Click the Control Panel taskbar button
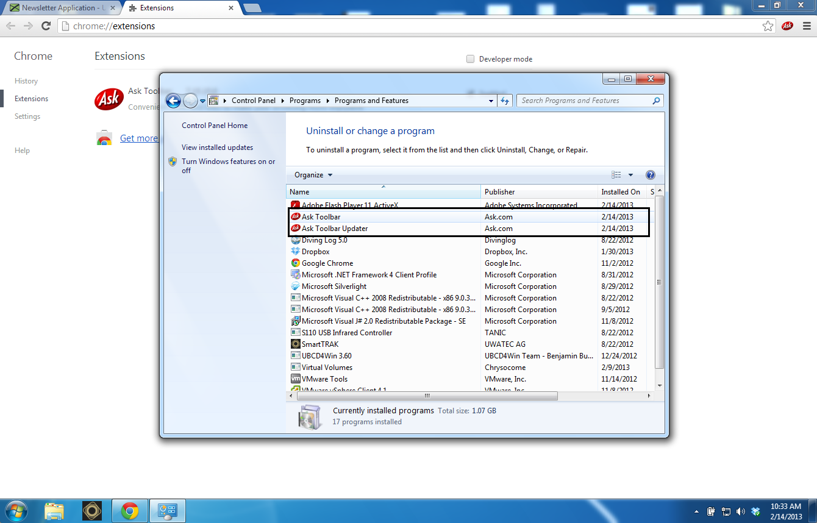Viewport: 817px width, 523px height. pos(167,511)
